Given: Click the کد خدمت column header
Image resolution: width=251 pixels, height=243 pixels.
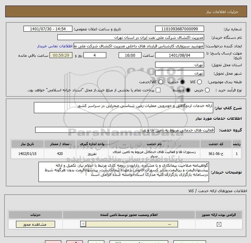Looking at the screenshot, I should point(216,144).
